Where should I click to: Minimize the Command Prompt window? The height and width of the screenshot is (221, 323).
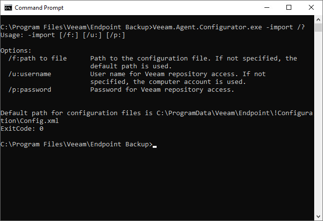[x=266, y=8]
